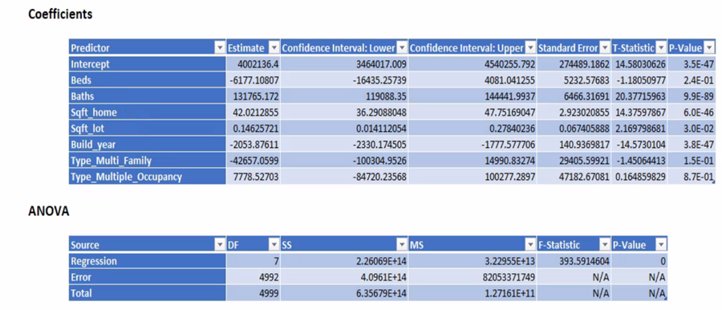Select upper bound cell 4540255.792

tap(473, 64)
